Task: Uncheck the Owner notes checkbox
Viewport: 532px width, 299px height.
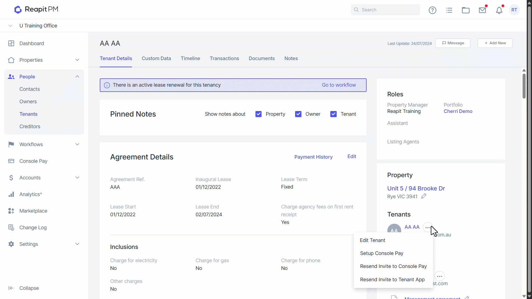Action: tap(298, 114)
